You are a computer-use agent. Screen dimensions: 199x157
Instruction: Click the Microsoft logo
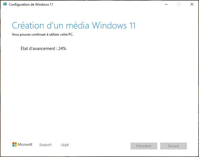tap(22, 145)
